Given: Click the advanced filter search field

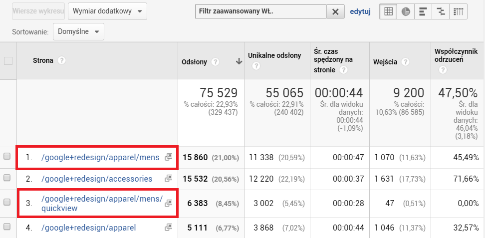Looking at the screenshot, I should pyautogui.click(x=260, y=11).
